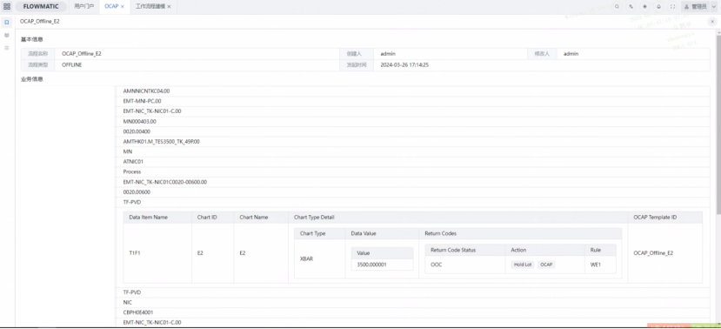The image size is (721, 329).
Task: Click the 修改人 admin value
Action: pos(571,54)
